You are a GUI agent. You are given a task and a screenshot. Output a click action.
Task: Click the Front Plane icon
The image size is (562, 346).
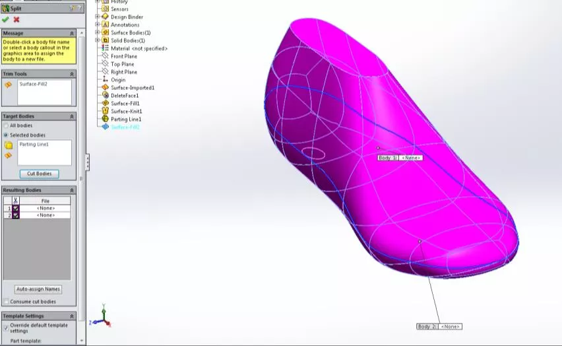(x=105, y=56)
